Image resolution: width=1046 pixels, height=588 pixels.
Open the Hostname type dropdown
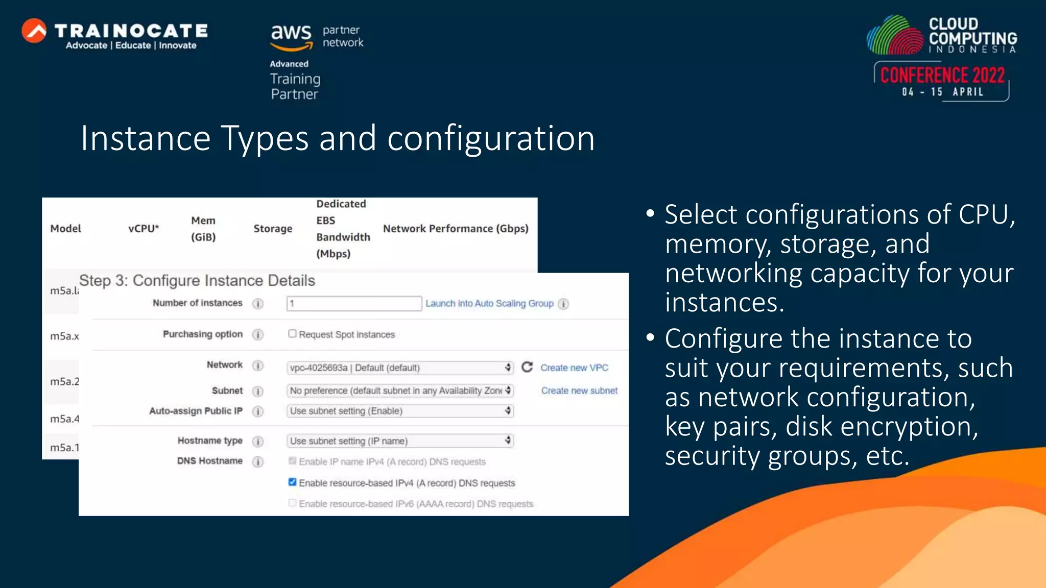point(400,441)
